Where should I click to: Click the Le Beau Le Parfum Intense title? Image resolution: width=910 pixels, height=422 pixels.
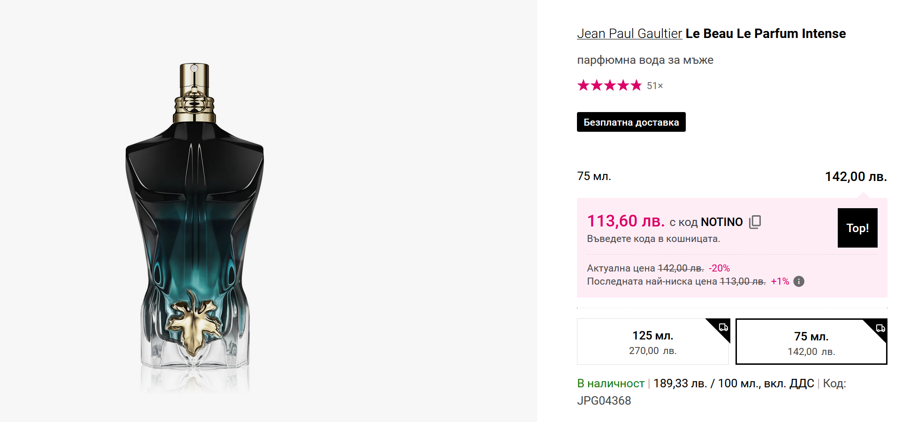(x=766, y=34)
